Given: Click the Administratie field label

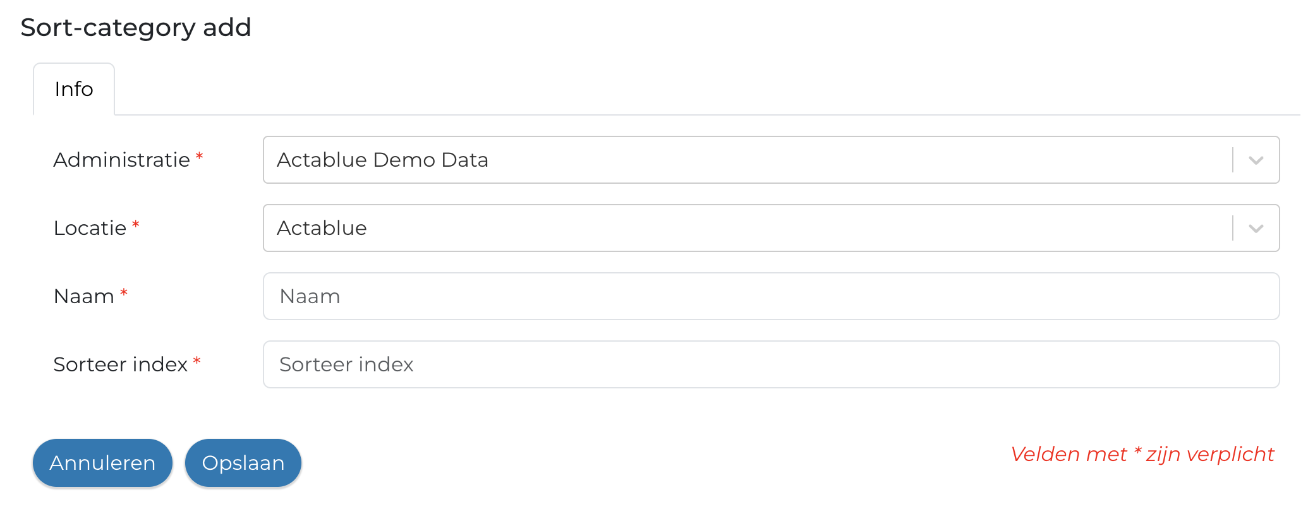Looking at the screenshot, I should click(x=121, y=160).
